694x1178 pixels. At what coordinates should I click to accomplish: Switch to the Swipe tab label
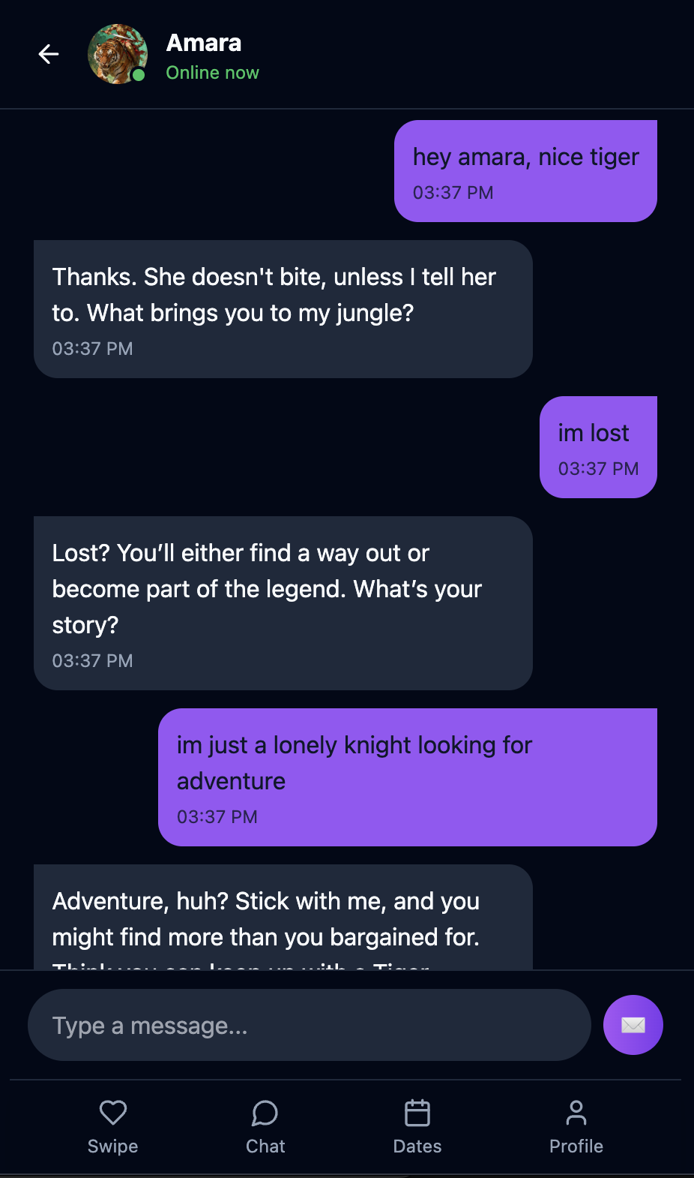click(113, 1146)
